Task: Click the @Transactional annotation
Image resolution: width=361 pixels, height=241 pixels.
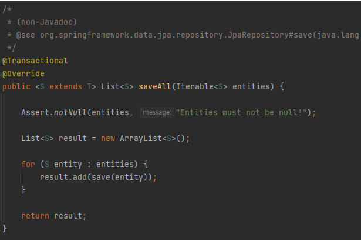Action: [35, 61]
